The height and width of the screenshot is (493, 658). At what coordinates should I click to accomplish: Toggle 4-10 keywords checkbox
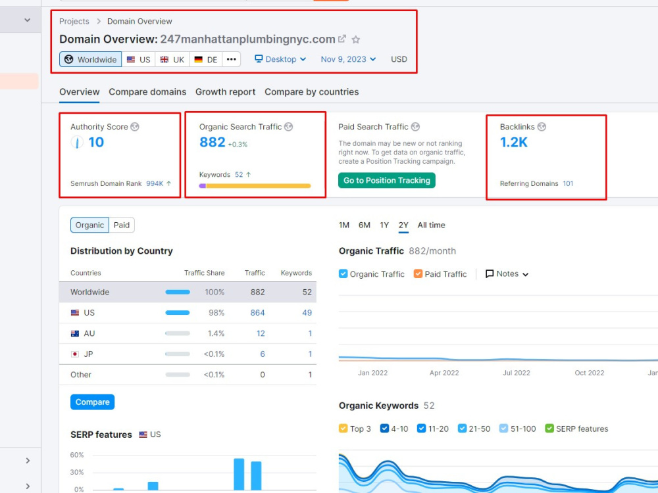(384, 429)
